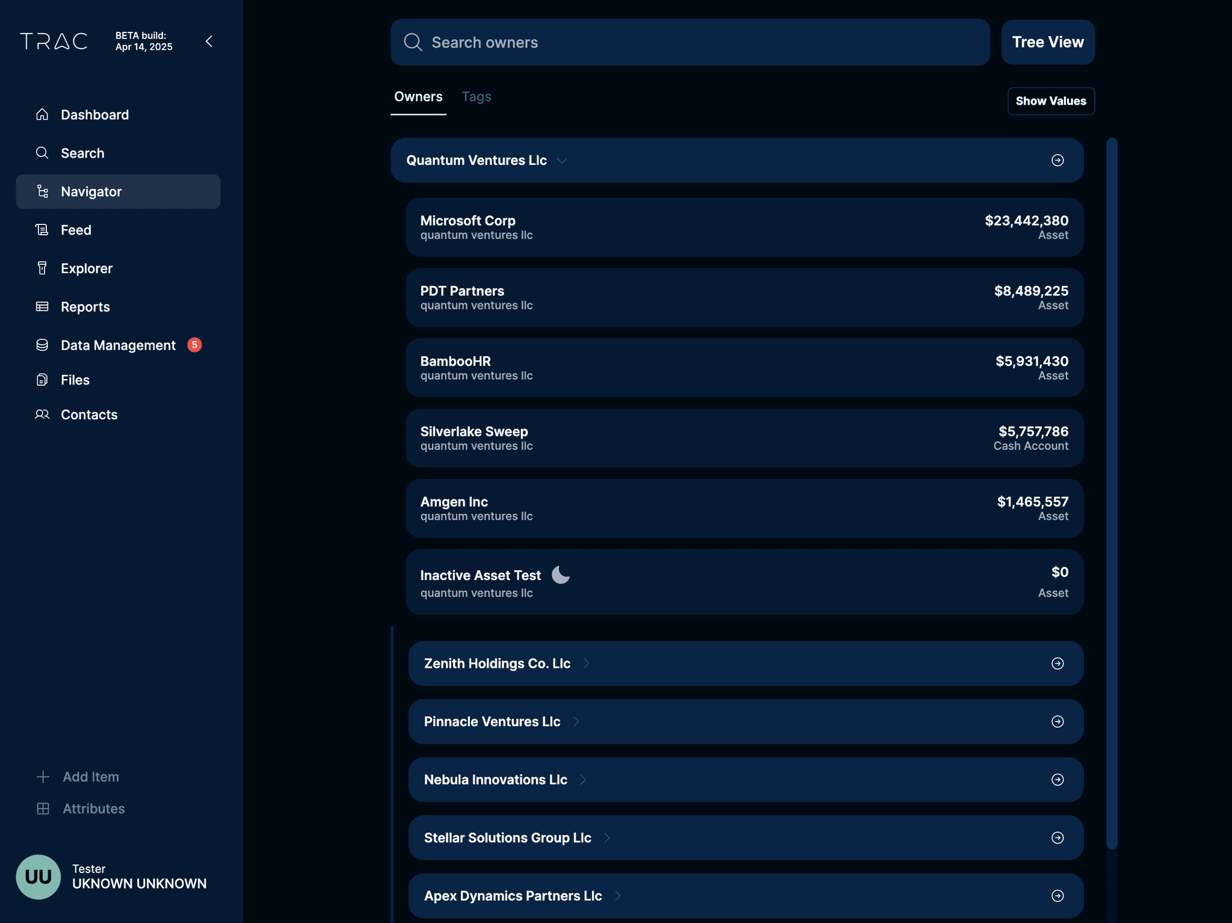
Task: Switch to the Tags tab
Action: point(476,97)
